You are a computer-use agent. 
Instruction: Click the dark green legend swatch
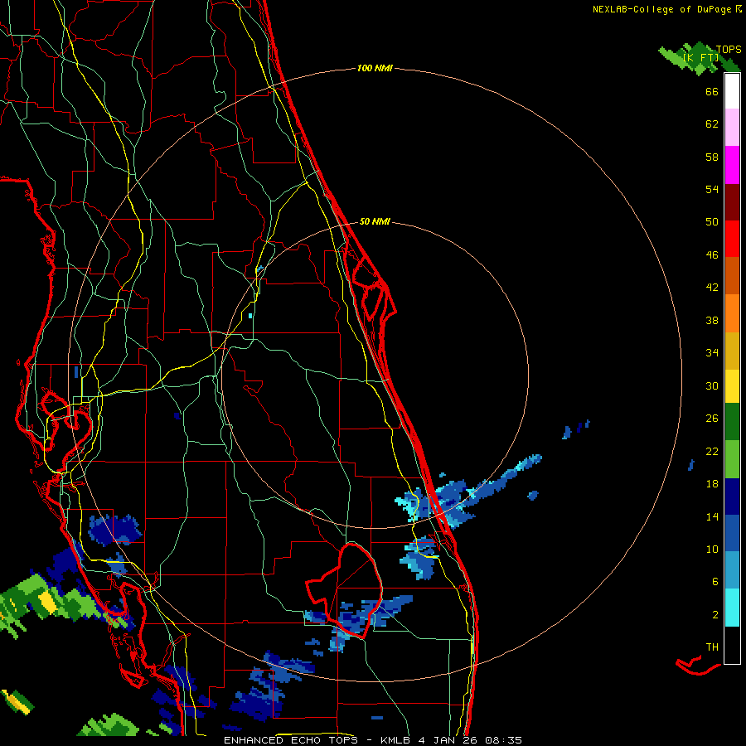tap(732, 422)
